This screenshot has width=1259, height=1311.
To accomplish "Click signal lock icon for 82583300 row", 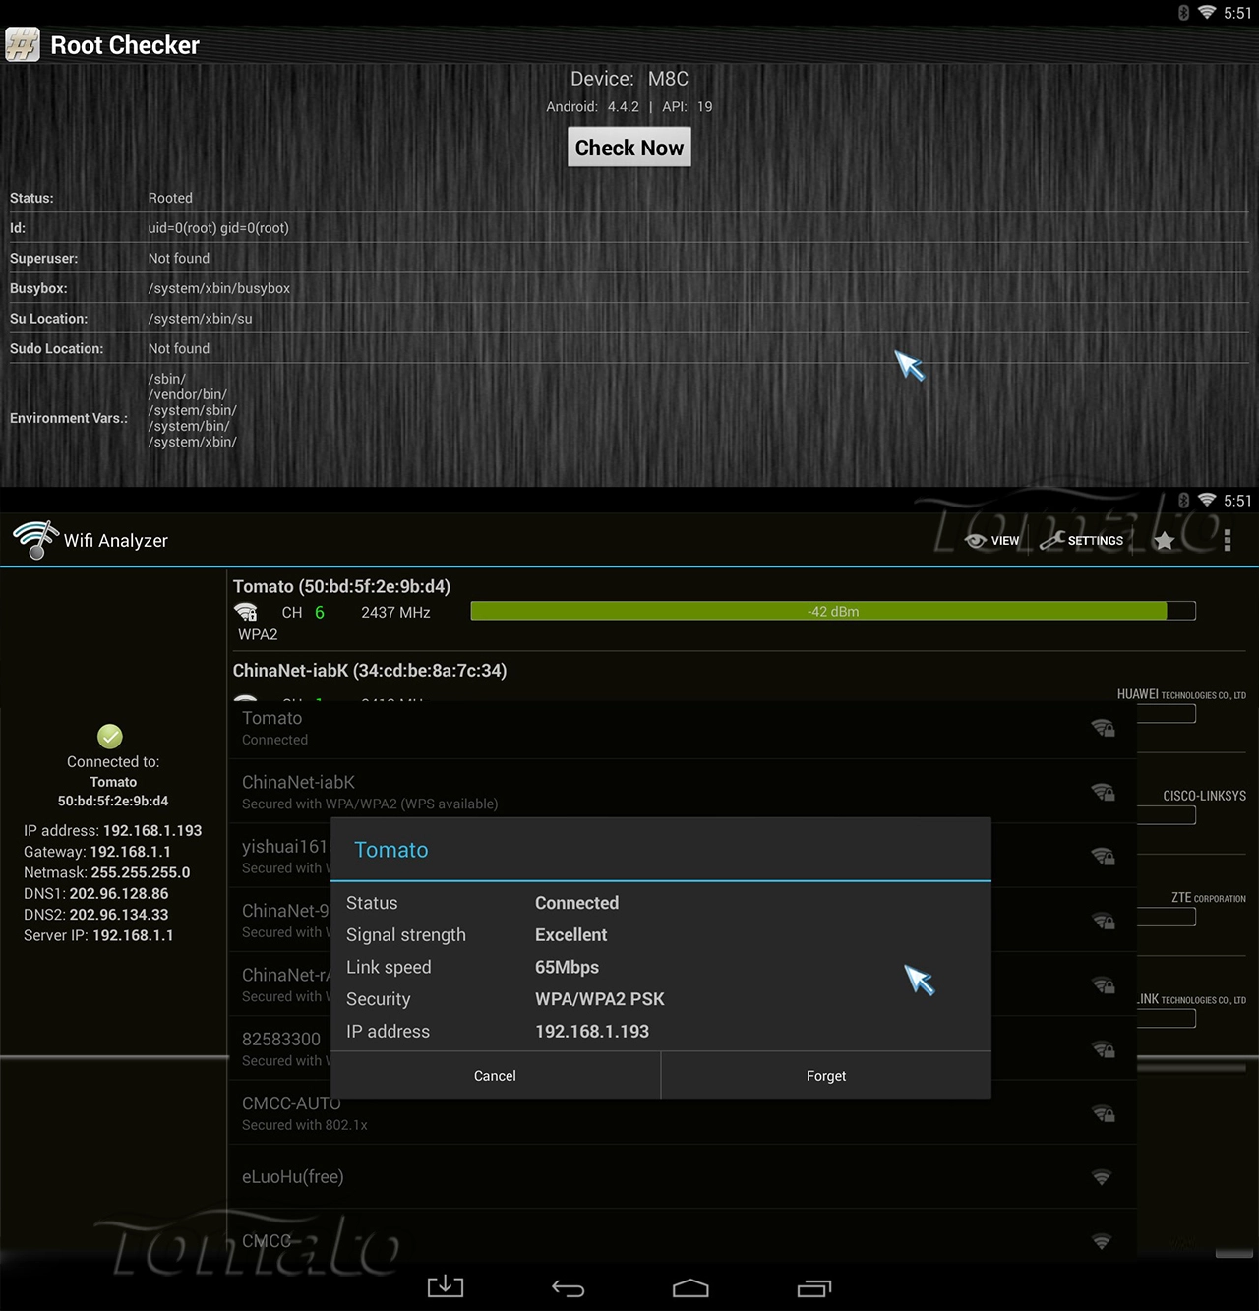I will point(1103,1049).
